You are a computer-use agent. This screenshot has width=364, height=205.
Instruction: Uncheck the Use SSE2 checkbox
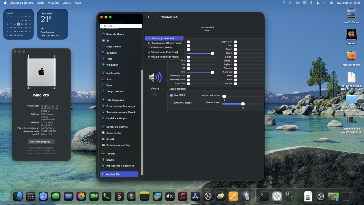coord(171,95)
